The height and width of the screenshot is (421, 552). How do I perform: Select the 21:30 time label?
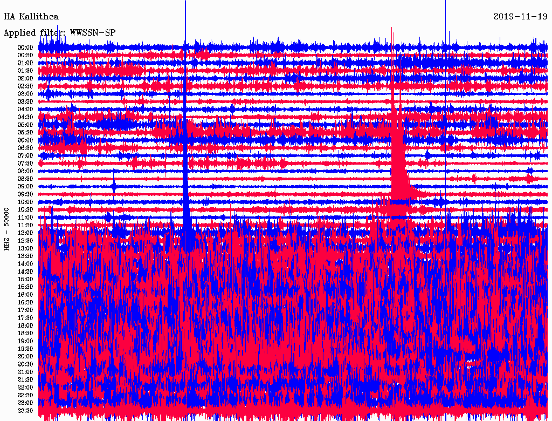coord(25,380)
